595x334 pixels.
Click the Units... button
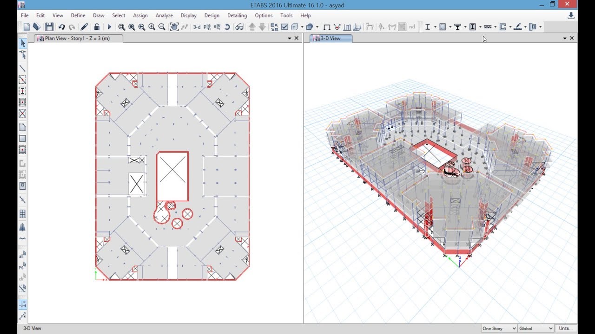[x=566, y=328]
